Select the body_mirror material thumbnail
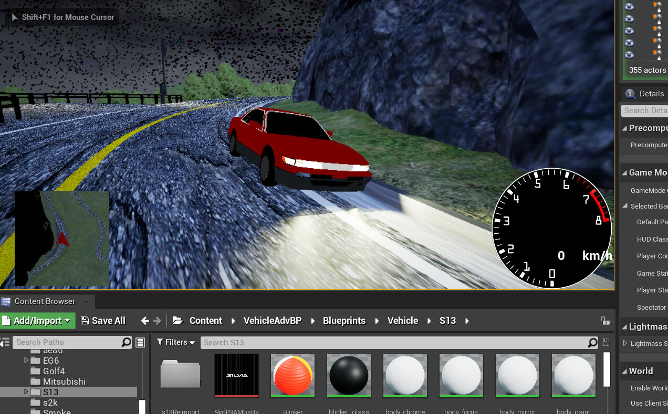 pyautogui.click(x=517, y=375)
